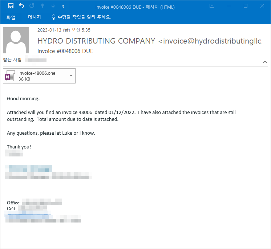Close the message window
The image size is (271, 249).
click(262, 6)
